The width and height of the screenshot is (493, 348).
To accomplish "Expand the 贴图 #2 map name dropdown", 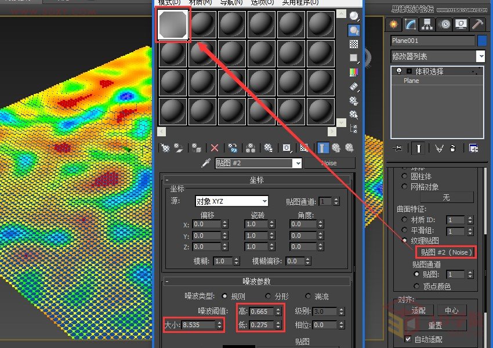I will pos(298,164).
